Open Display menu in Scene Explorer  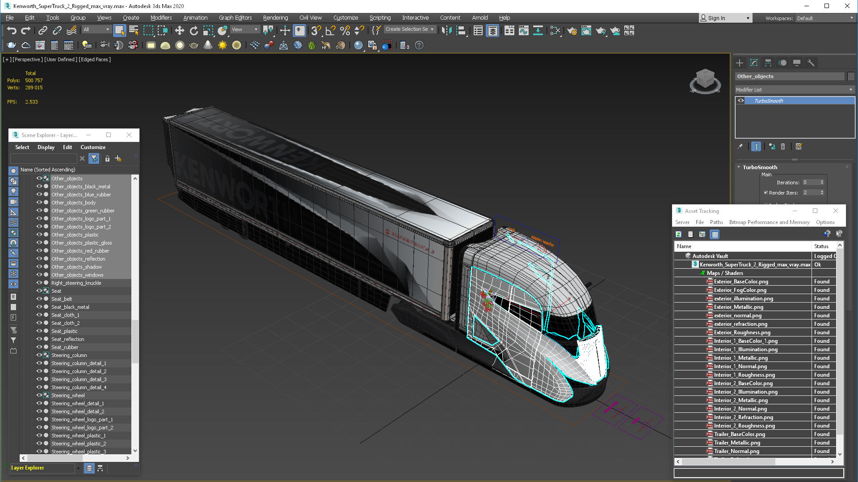pos(46,147)
